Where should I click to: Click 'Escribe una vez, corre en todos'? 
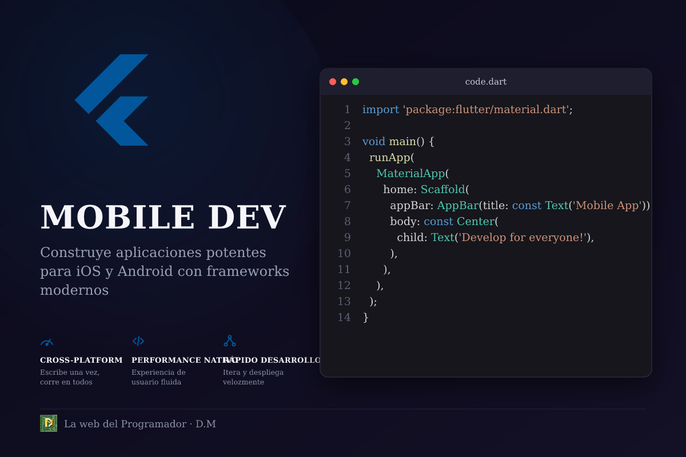tap(70, 377)
